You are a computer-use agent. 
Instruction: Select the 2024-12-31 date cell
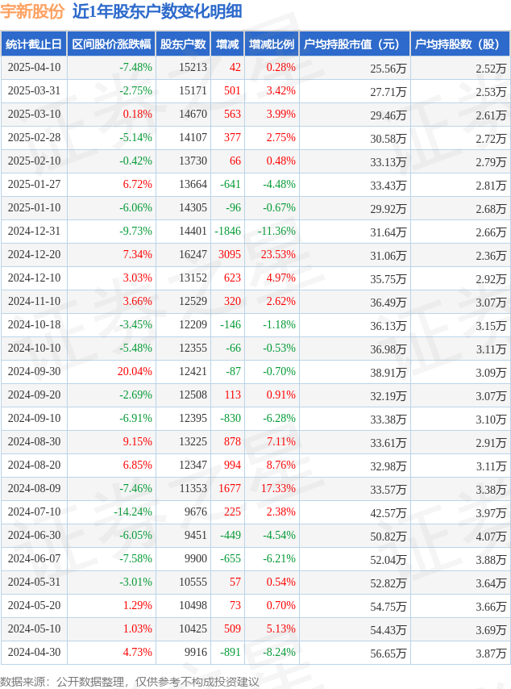tap(34, 231)
